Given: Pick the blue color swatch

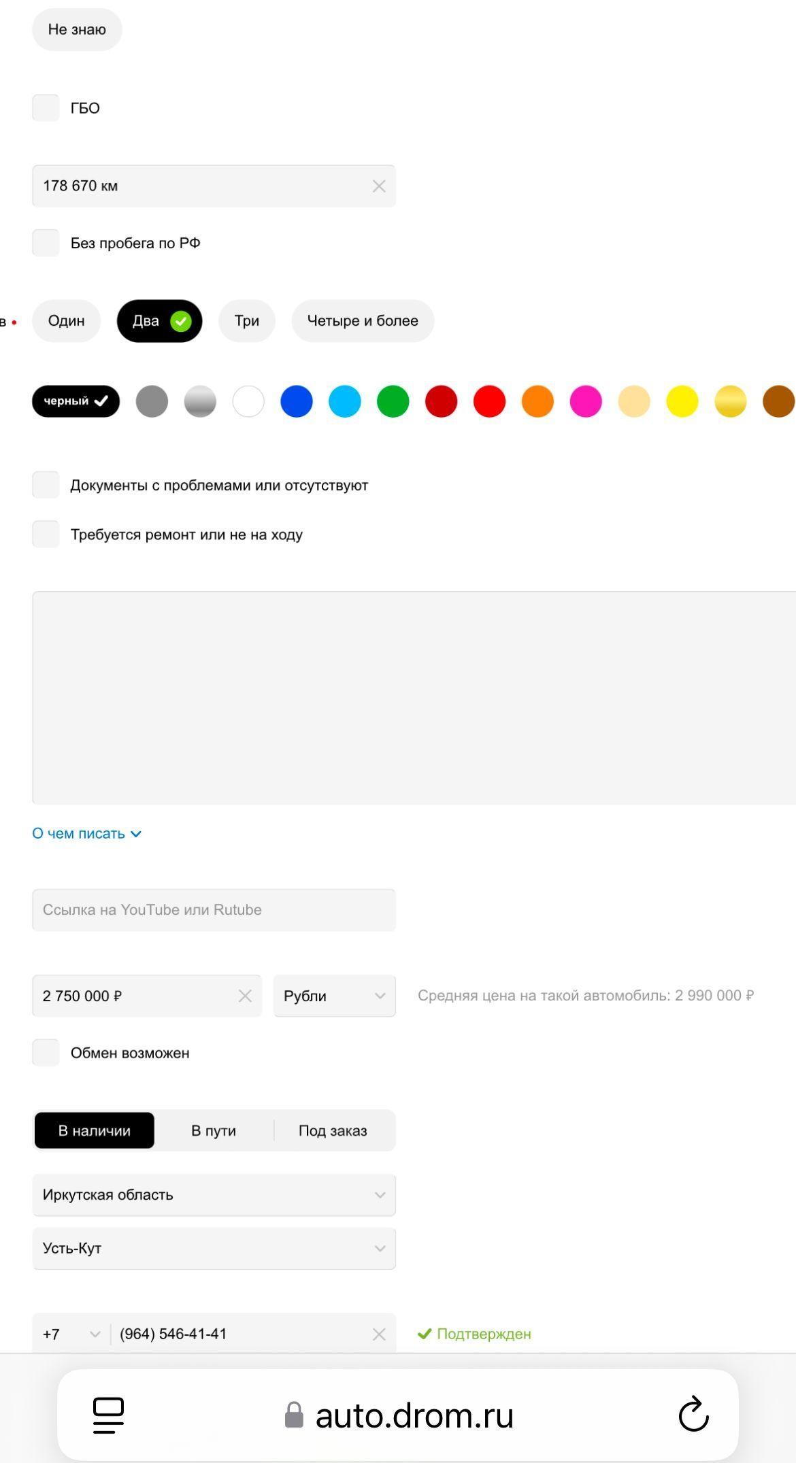Looking at the screenshot, I should click(297, 401).
